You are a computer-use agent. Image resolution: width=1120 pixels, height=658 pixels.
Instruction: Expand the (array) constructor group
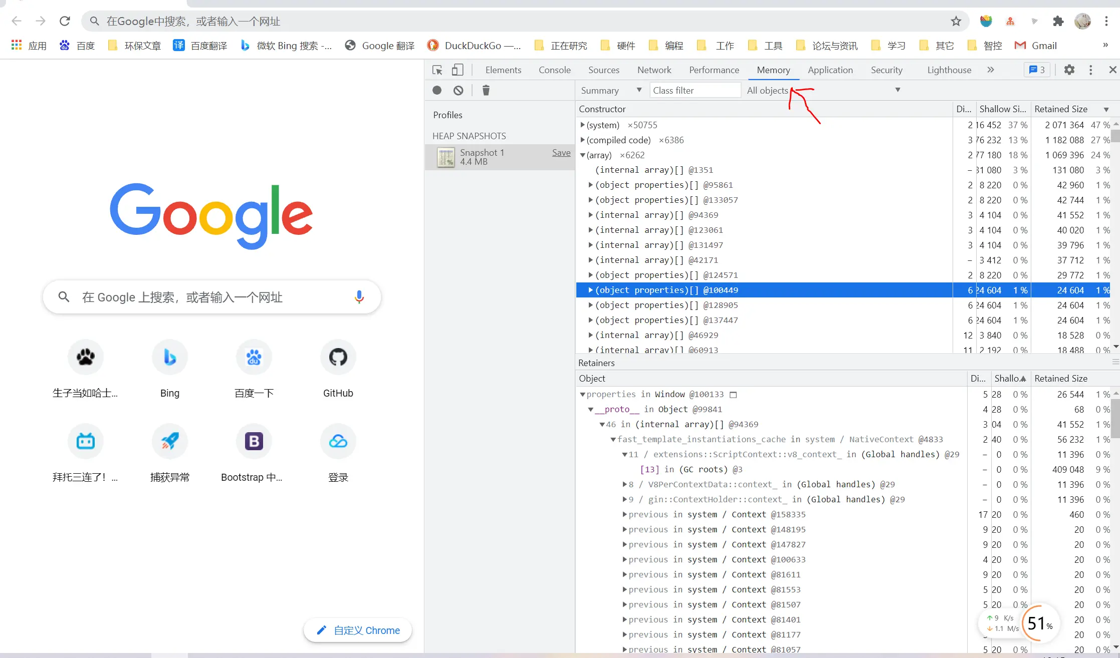tap(582, 155)
